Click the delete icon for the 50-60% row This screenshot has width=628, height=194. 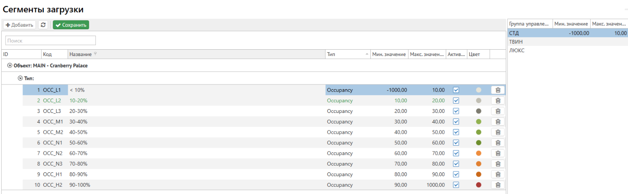[x=498, y=143]
